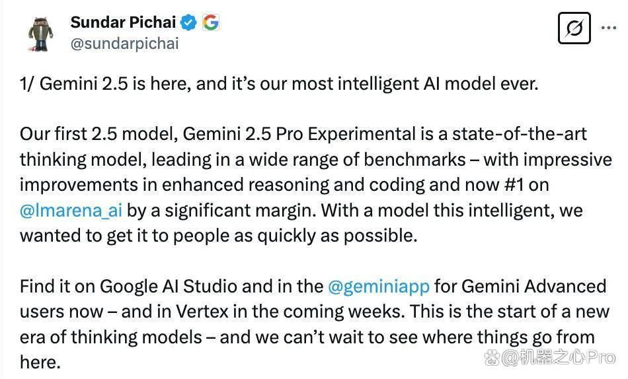Click the 'Gemini Advanced' words
628x379 pixels.
pos(534,287)
